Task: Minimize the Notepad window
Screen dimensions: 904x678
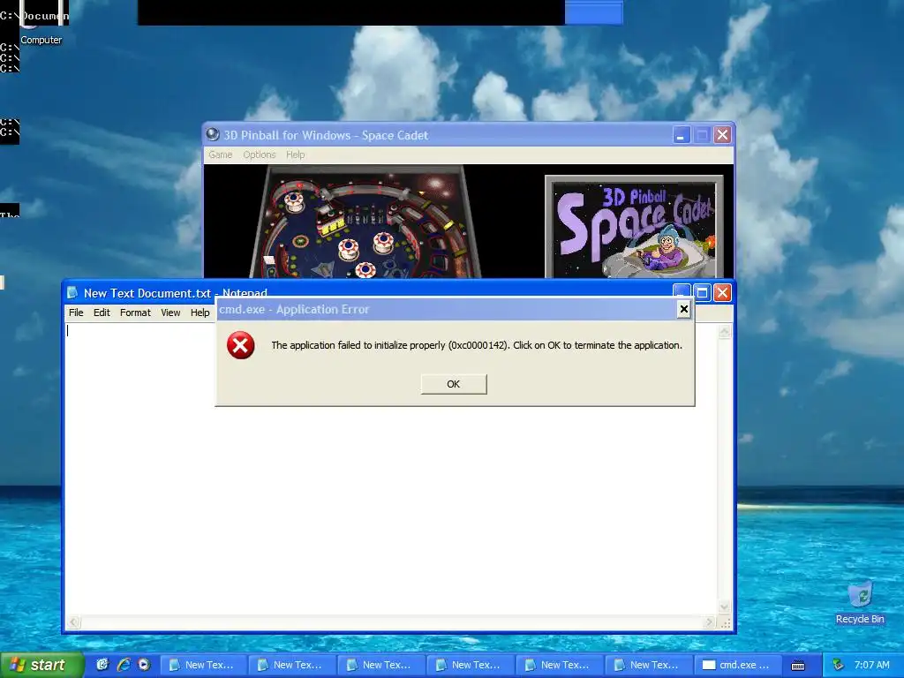Action: [682, 290]
